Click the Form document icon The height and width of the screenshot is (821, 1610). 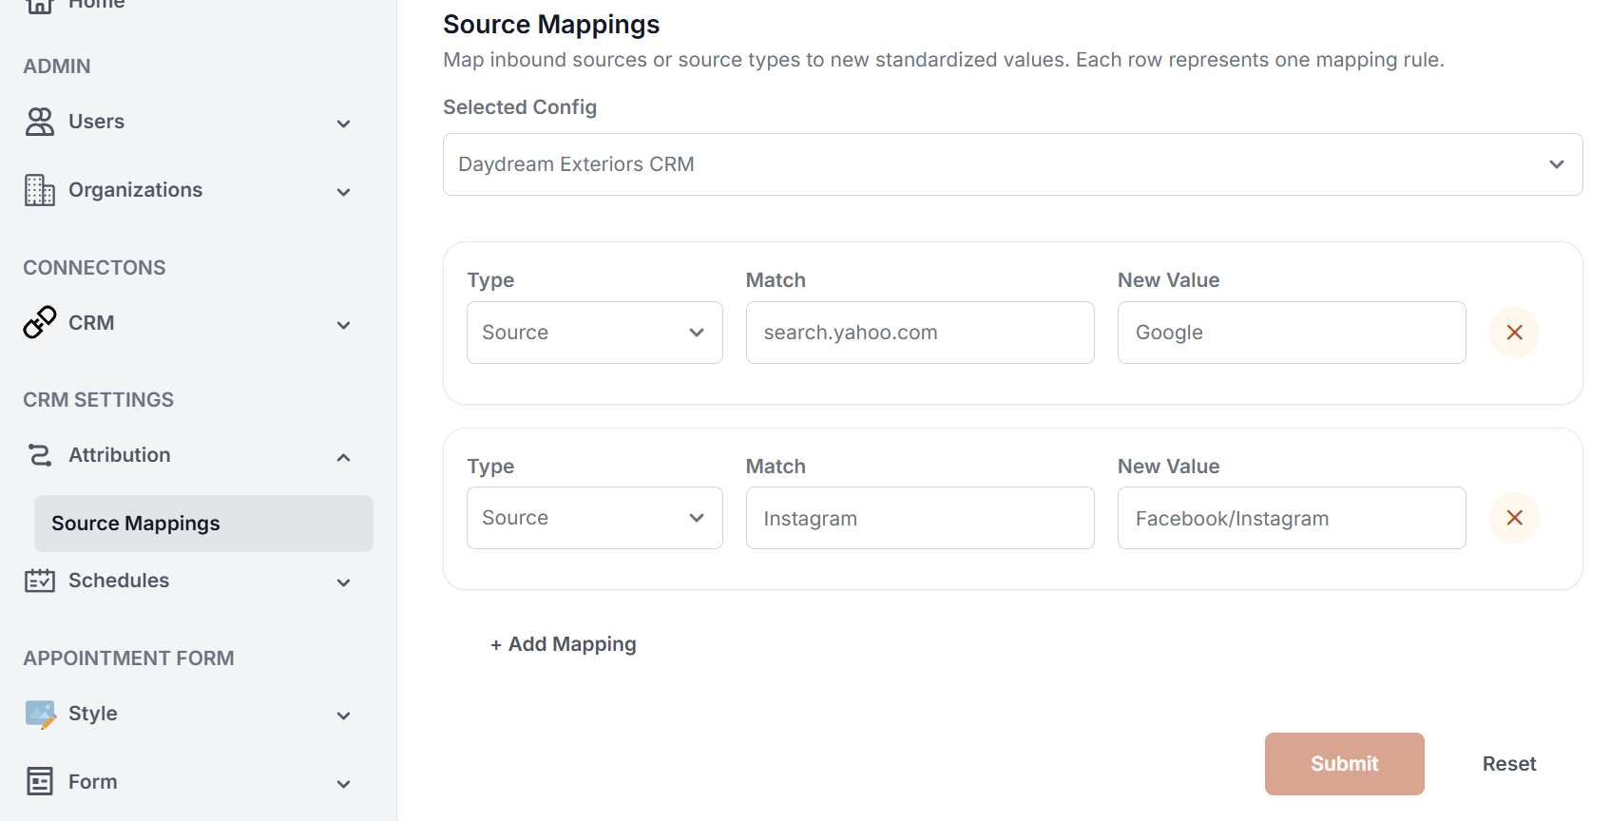pos(40,782)
